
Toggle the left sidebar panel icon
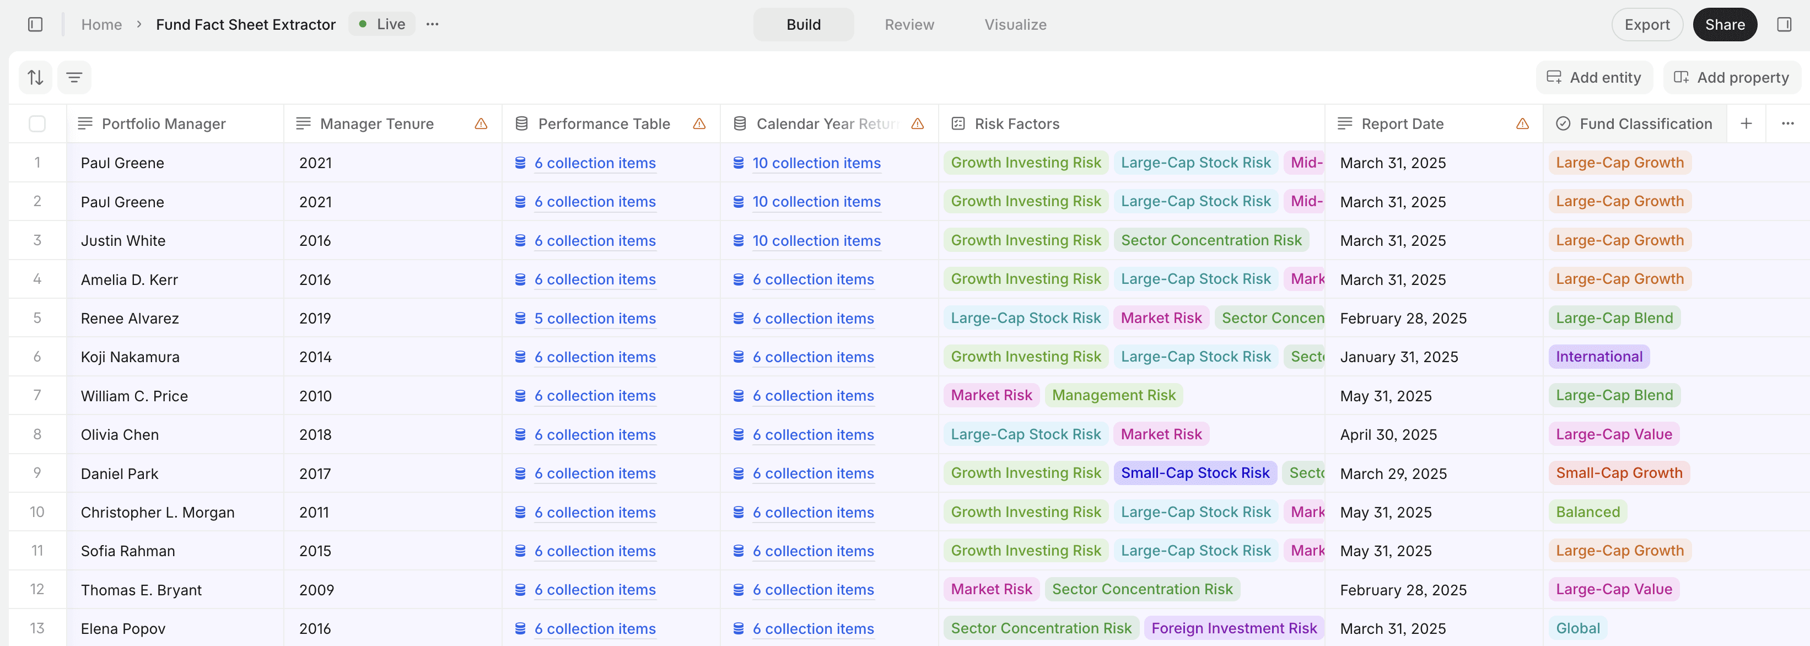(35, 25)
